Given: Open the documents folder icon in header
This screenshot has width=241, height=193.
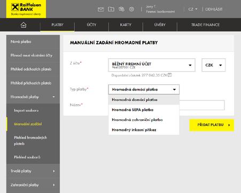Looking at the screenshot, I should (111, 9).
